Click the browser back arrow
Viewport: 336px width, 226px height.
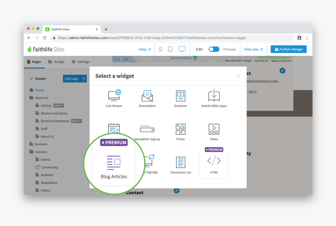[x=29, y=38]
